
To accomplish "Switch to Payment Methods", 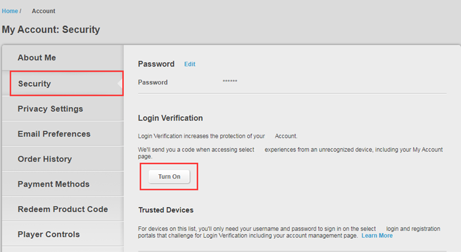I will tap(53, 184).
